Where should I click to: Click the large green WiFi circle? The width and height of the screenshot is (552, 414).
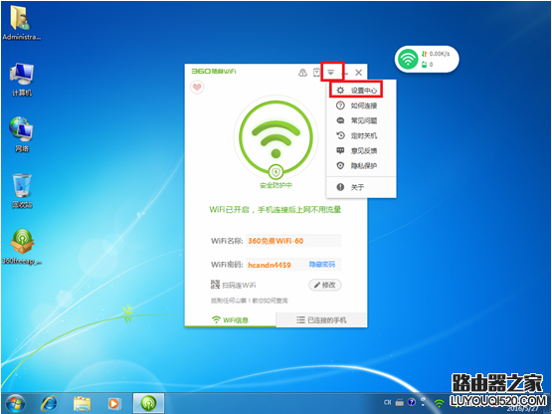pyautogui.click(x=276, y=135)
